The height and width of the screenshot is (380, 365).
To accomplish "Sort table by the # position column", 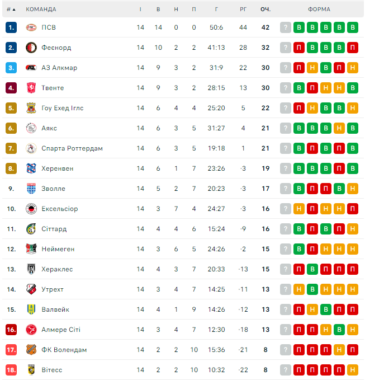I will click(11, 10).
